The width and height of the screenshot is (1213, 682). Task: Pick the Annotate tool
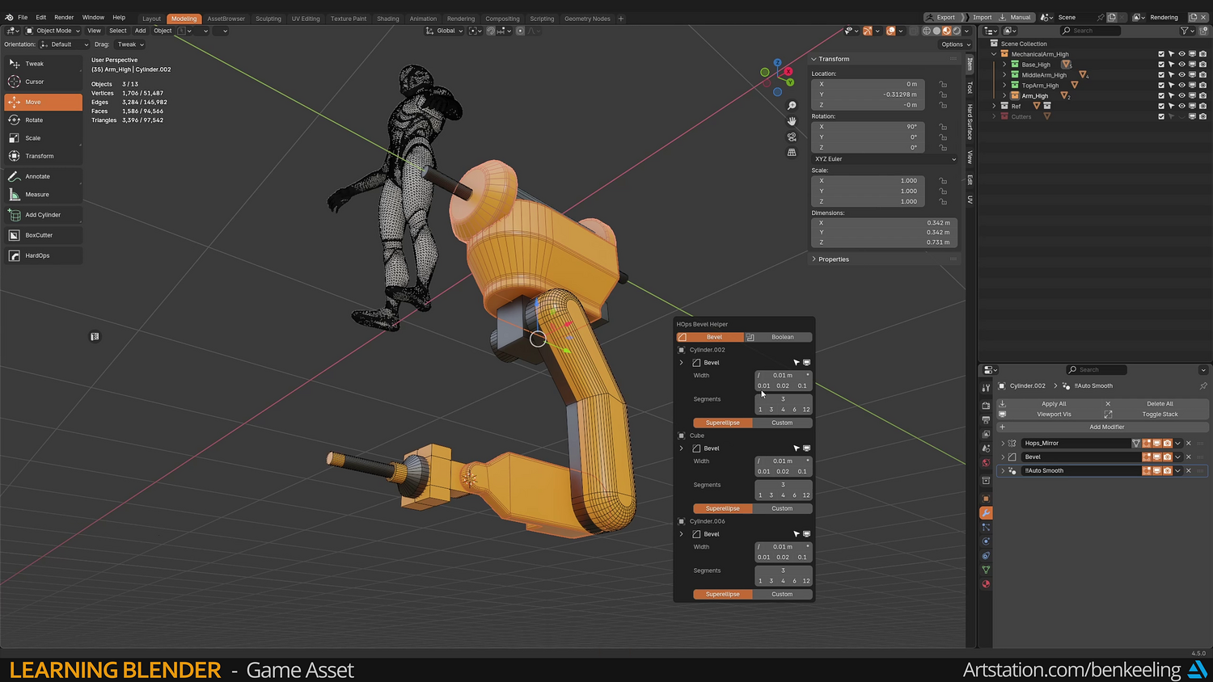43,176
